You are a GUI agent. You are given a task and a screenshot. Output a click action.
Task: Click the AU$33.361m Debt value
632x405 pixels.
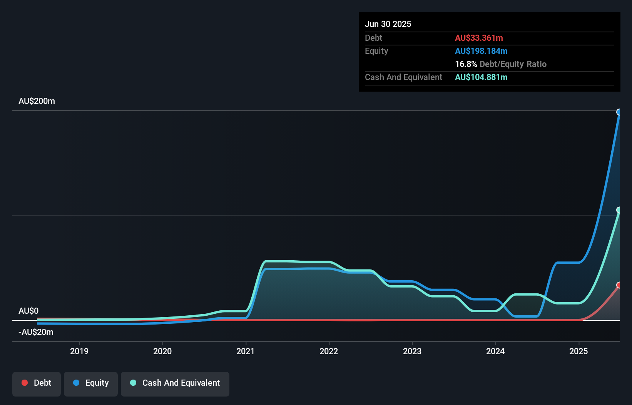479,38
